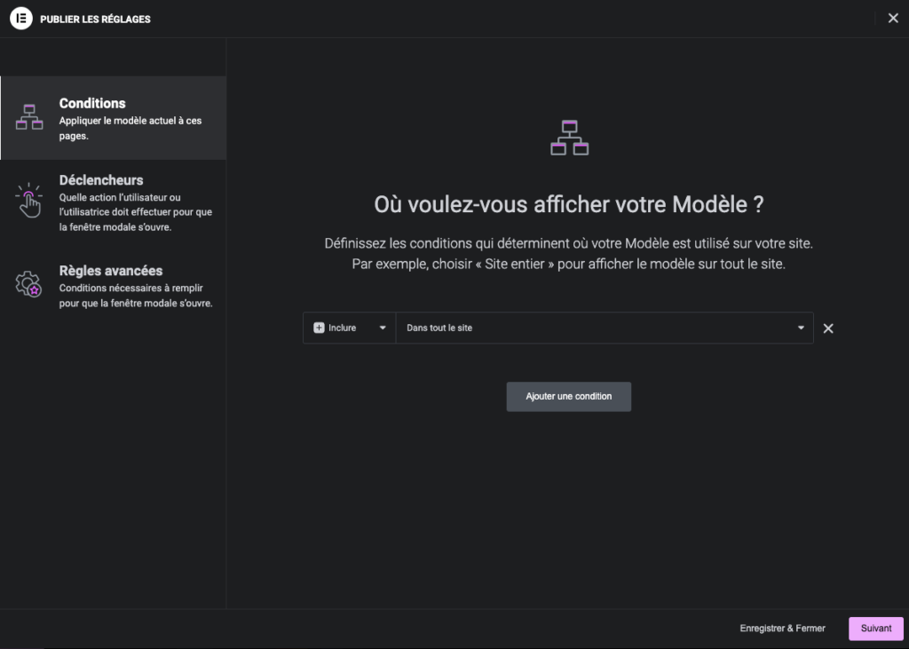Click the Suivant button
Image resolution: width=909 pixels, height=649 pixels.
[875, 629]
